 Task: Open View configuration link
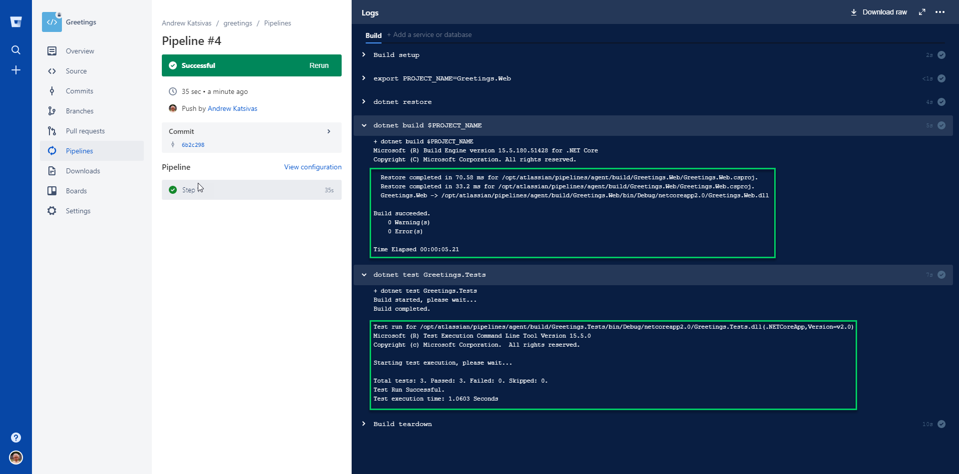point(313,167)
